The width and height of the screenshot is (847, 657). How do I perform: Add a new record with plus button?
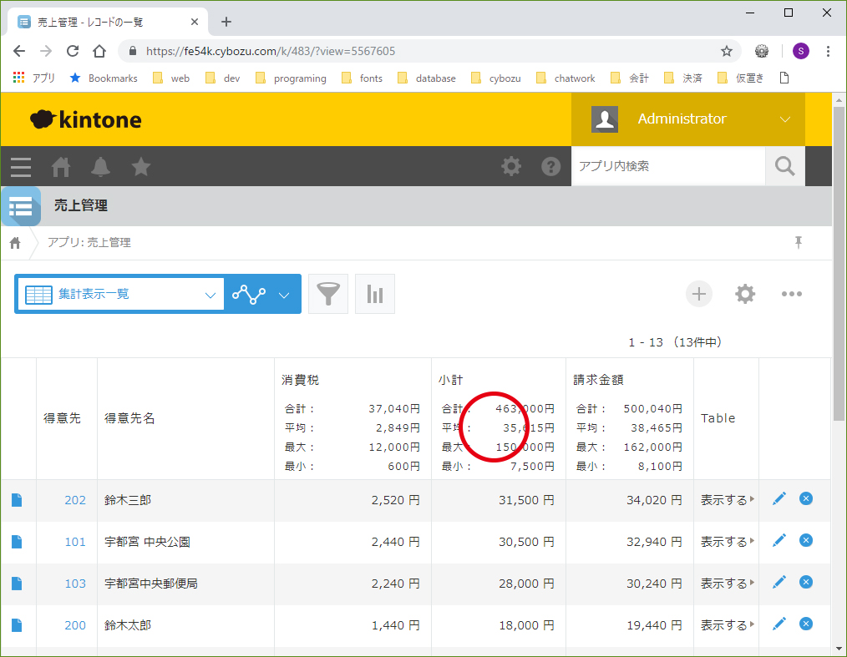tap(699, 294)
